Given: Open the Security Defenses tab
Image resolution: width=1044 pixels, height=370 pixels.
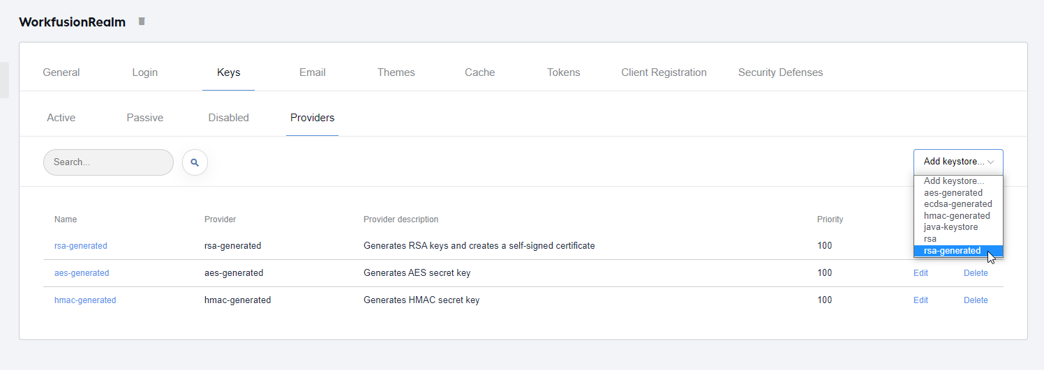Looking at the screenshot, I should pyautogui.click(x=780, y=72).
